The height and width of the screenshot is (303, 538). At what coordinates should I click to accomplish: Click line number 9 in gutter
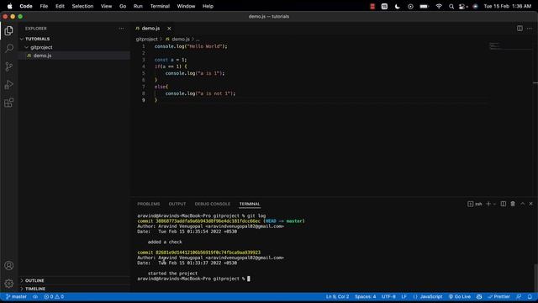[144, 100]
